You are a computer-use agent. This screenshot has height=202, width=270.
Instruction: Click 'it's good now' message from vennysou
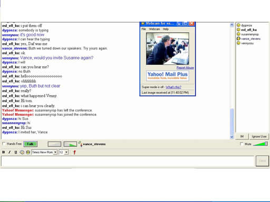click(32, 35)
